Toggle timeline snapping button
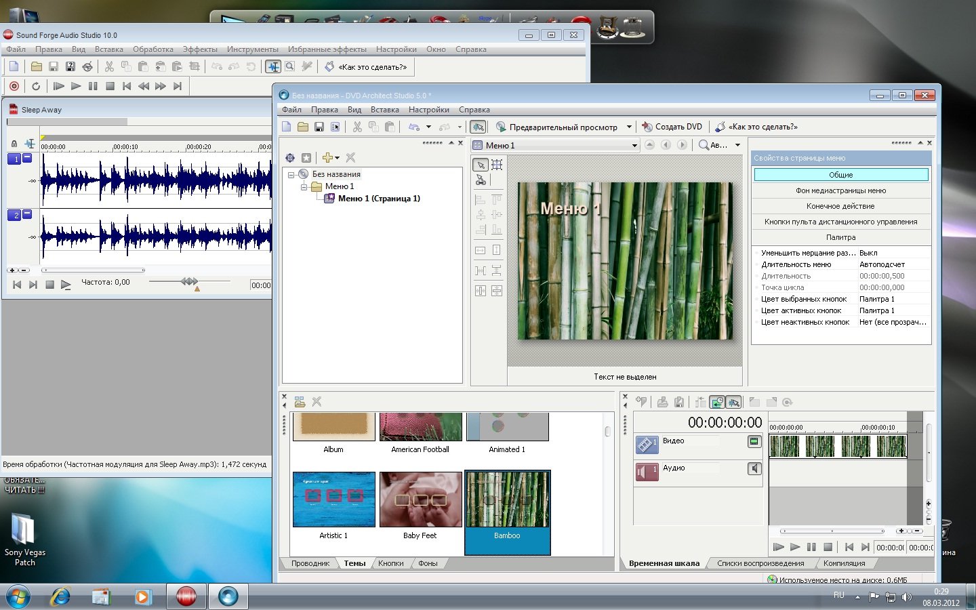The width and height of the screenshot is (976, 610). point(733,402)
